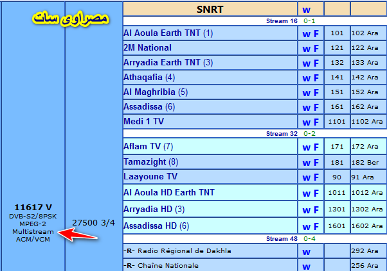Select the '0-1' stream ID text
387x271 pixels.
point(309,21)
